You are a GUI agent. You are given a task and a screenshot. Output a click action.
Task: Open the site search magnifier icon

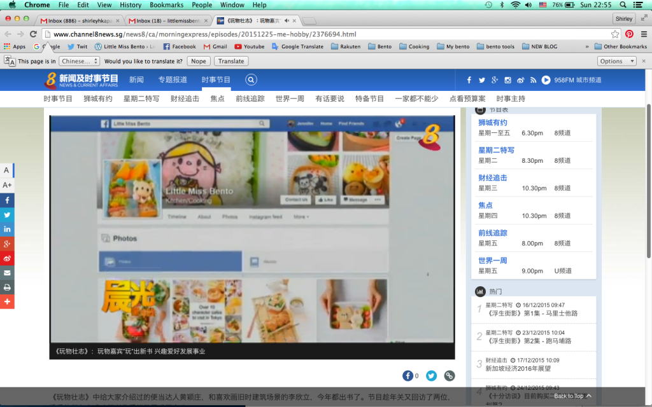point(251,79)
